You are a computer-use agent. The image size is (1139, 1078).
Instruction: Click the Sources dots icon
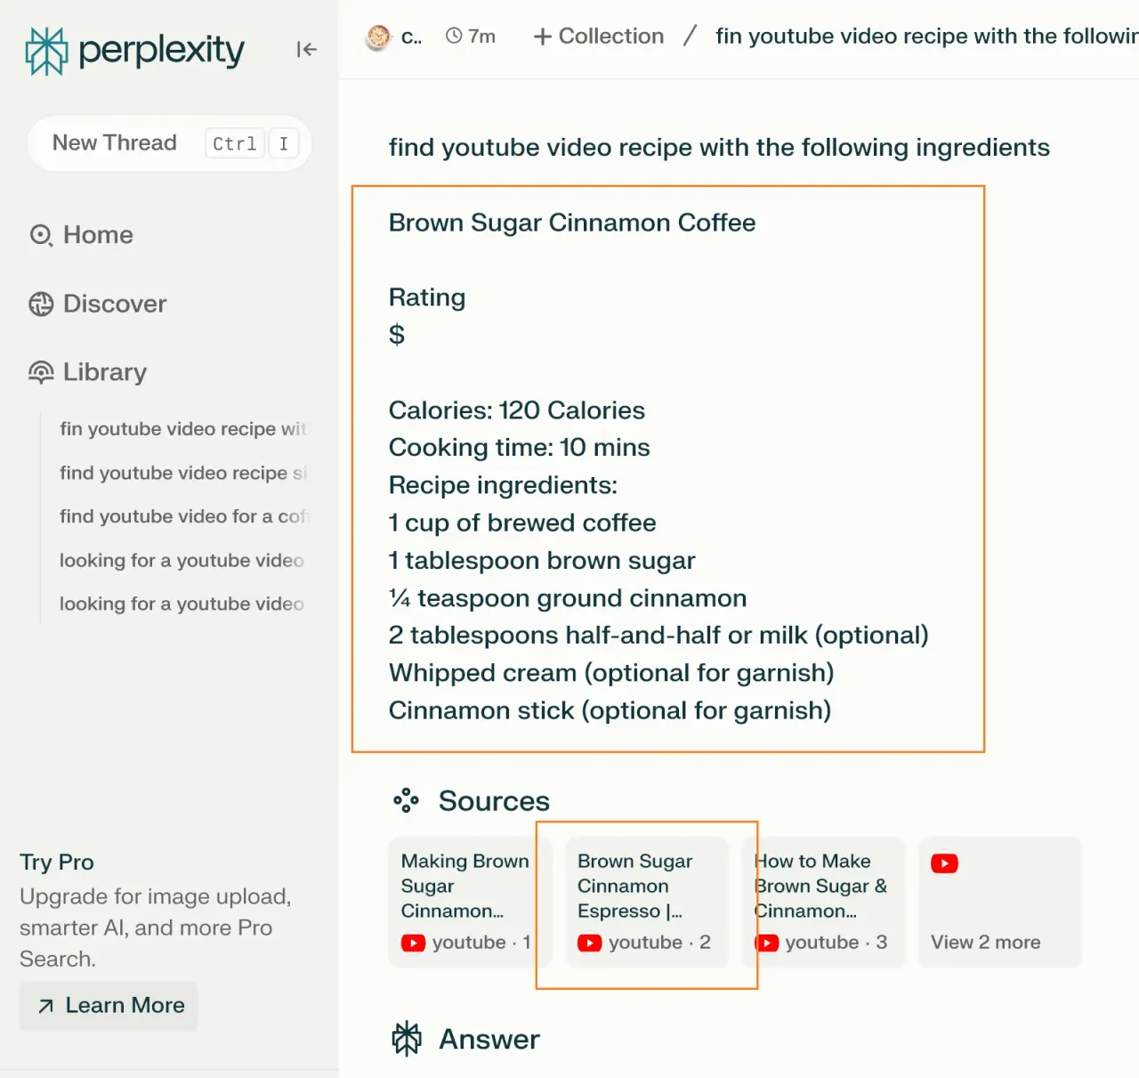click(406, 800)
